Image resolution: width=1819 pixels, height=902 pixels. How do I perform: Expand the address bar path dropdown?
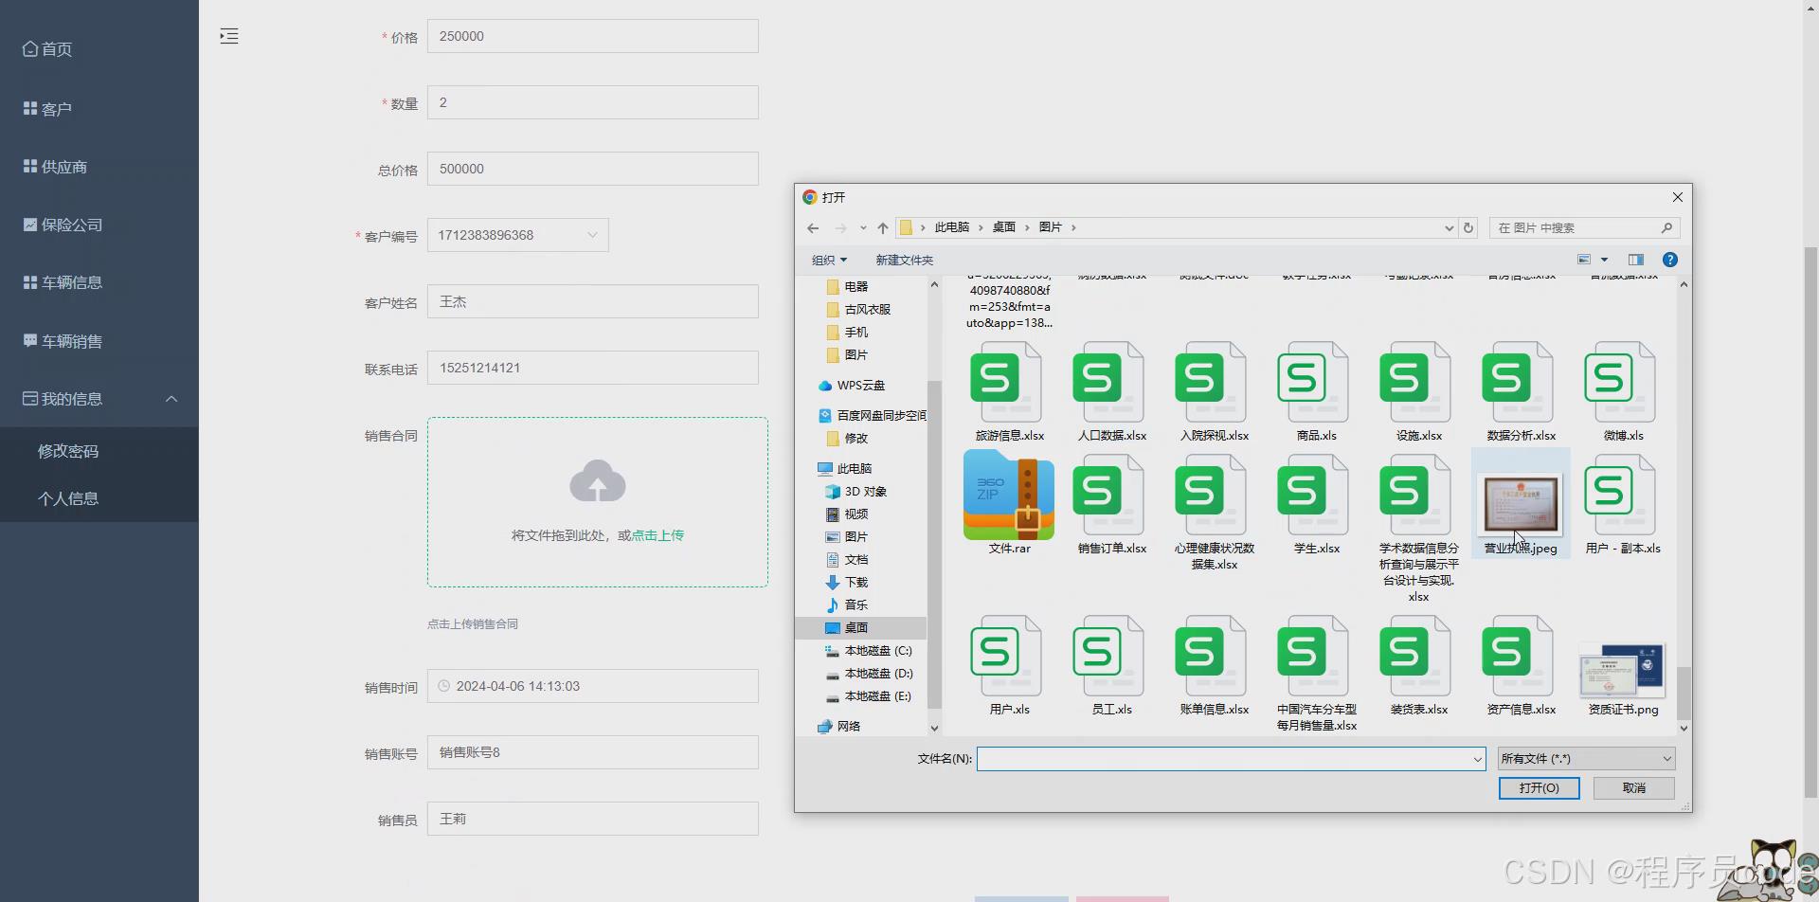(1449, 228)
